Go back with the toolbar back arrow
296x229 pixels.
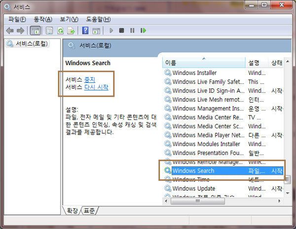point(10,31)
